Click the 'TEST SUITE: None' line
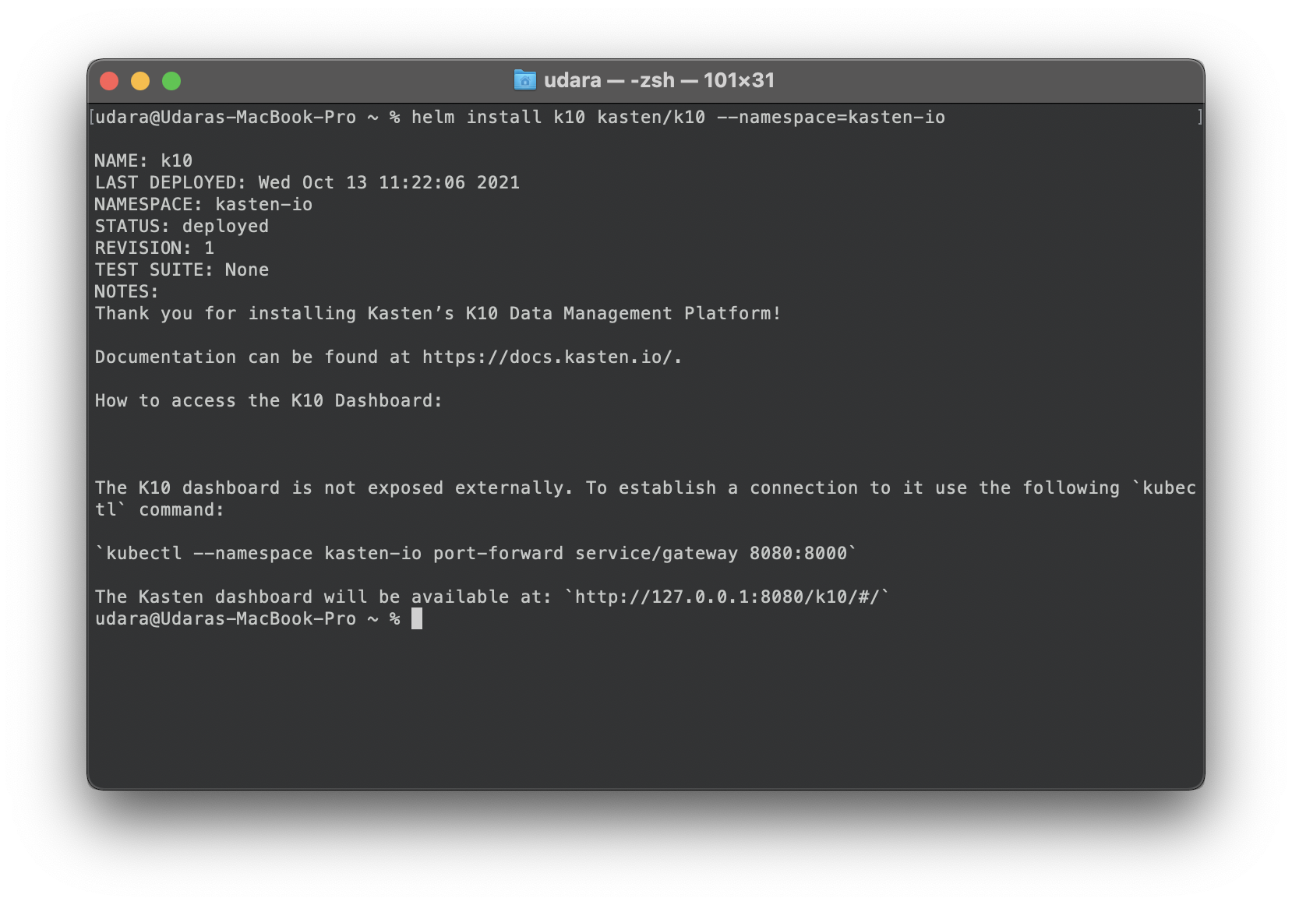The width and height of the screenshot is (1292, 905). point(182,270)
